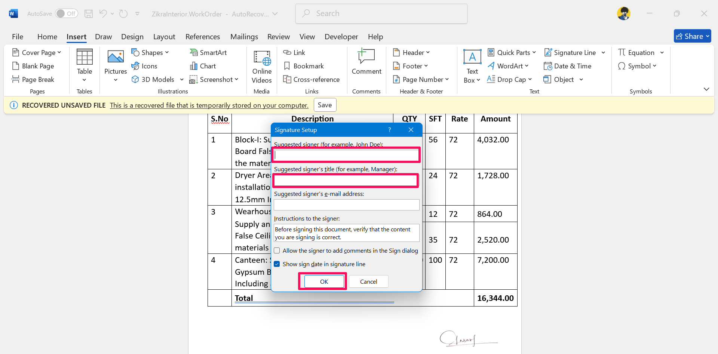Open the document title dropdown arrow
The width and height of the screenshot is (718, 354).
275,14
